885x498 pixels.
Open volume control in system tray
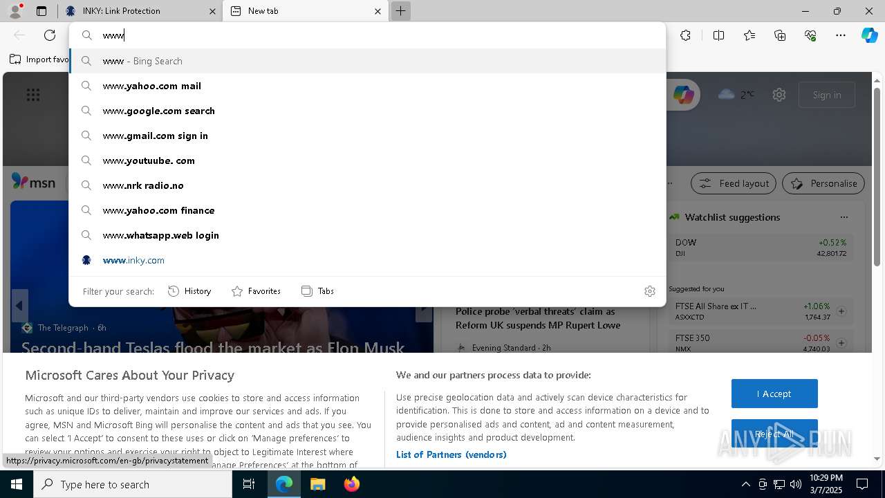coord(796,484)
